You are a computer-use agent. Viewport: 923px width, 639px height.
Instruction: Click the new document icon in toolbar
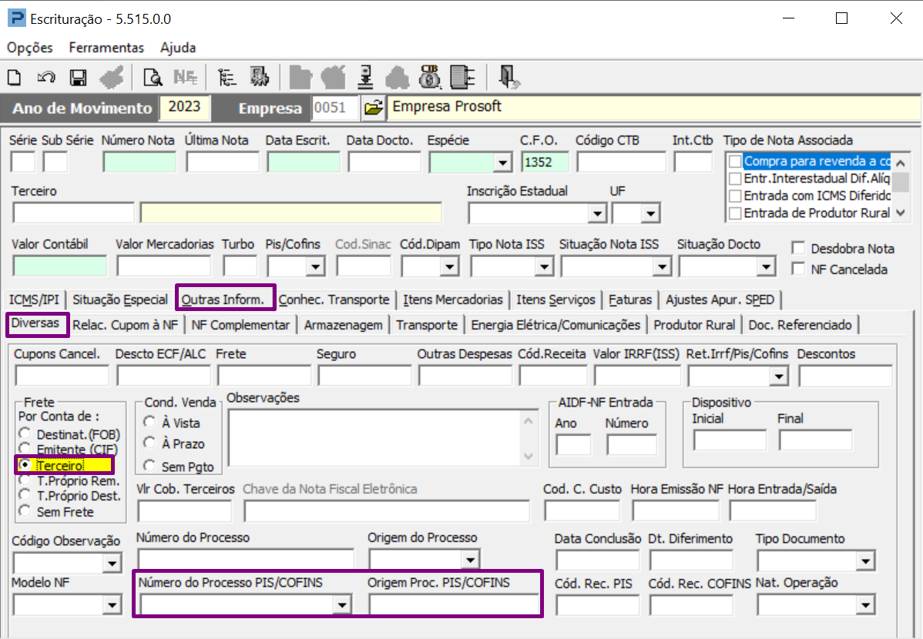tap(14, 77)
